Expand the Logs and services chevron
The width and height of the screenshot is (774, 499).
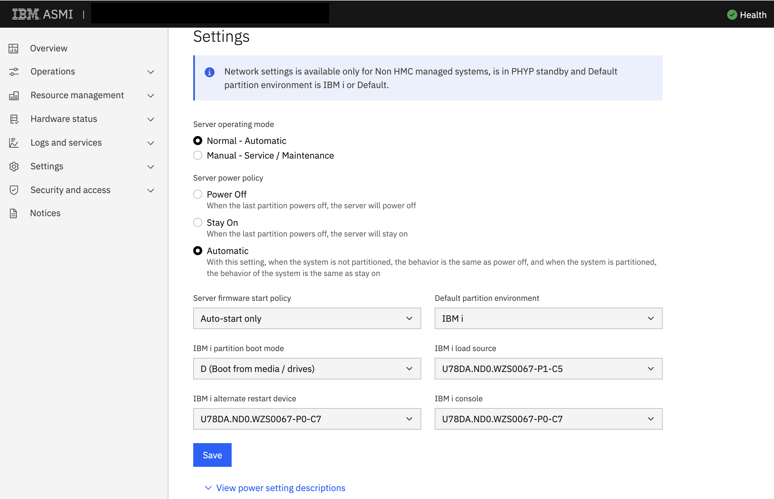click(x=151, y=143)
